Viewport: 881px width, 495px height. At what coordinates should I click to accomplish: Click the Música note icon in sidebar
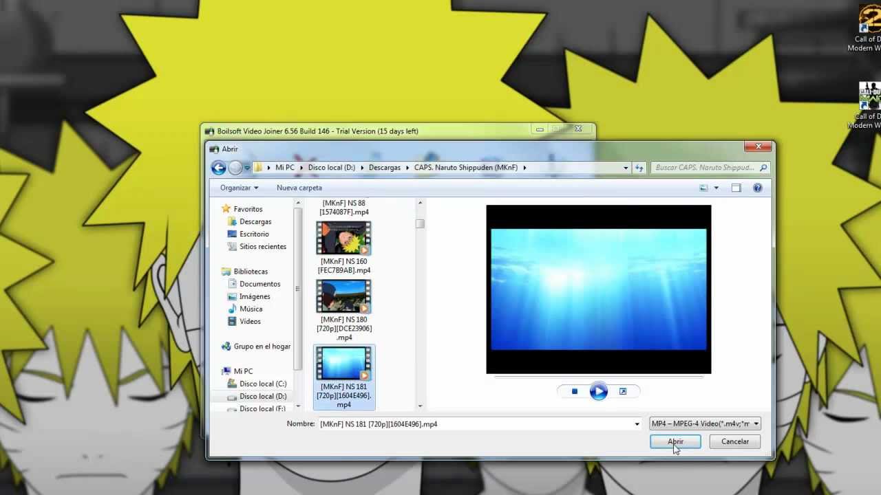pyautogui.click(x=232, y=309)
